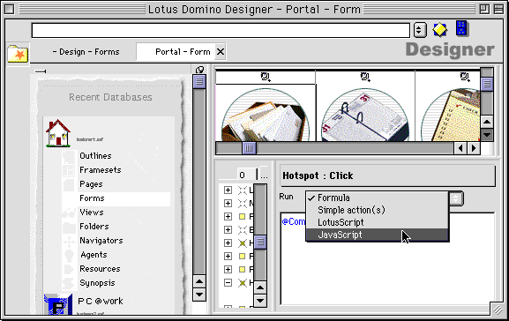Click hotspot marker above the calendar image
The width and height of the screenshot is (509, 321).
point(365,77)
